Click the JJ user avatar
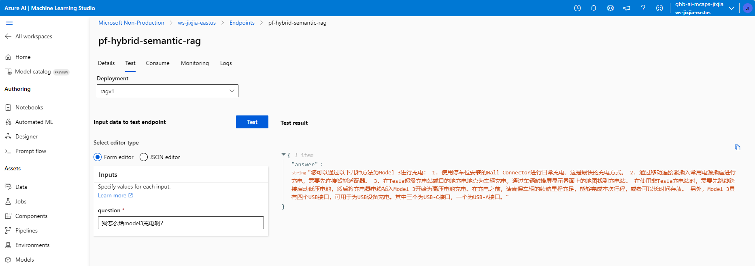Viewport: 755px width, 266px height. pyautogui.click(x=747, y=8)
